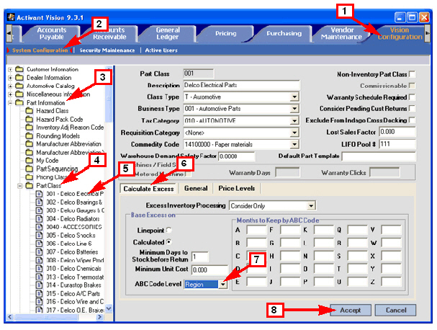Click the document icon for 010 - Delco Chemicals
The height and width of the screenshot is (330, 437).
click(x=40, y=268)
